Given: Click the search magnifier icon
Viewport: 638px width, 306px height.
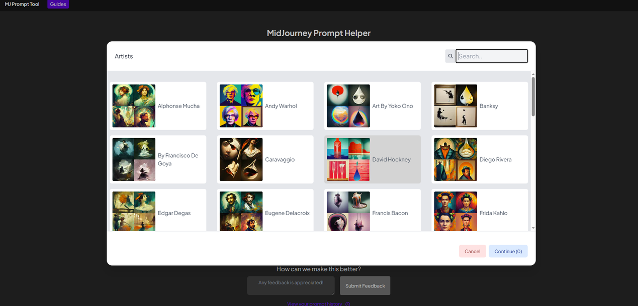Looking at the screenshot, I should [450, 56].
